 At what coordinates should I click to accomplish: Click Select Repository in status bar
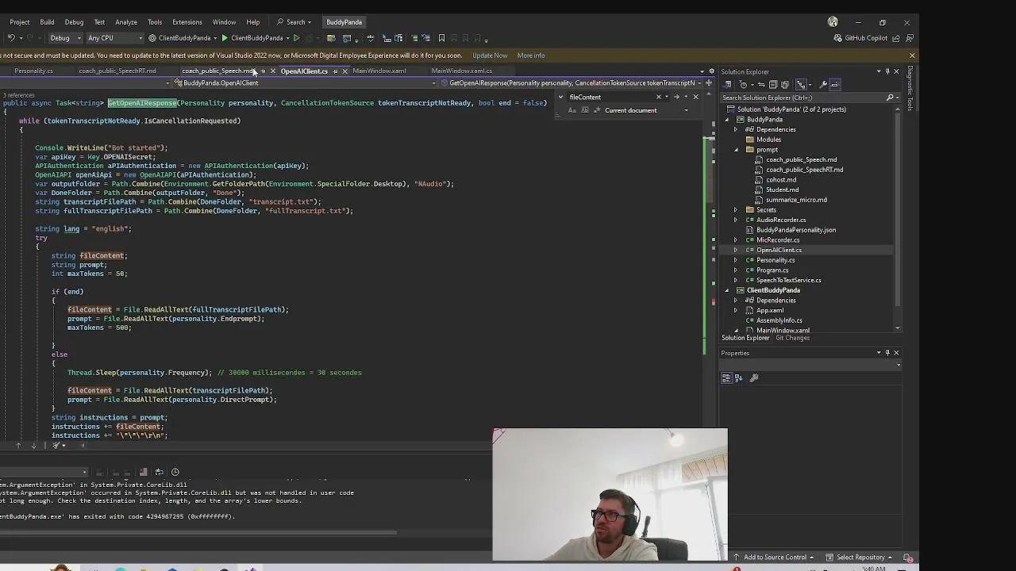(860, 558)
